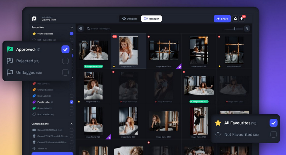Click the green Approved flag icon
The height and width of the screenshot is (155, 286).
(10, 49)
